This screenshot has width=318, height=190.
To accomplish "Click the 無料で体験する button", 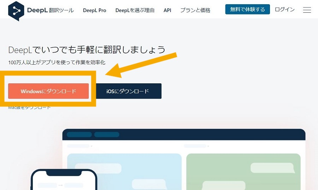I will [247, 9].
